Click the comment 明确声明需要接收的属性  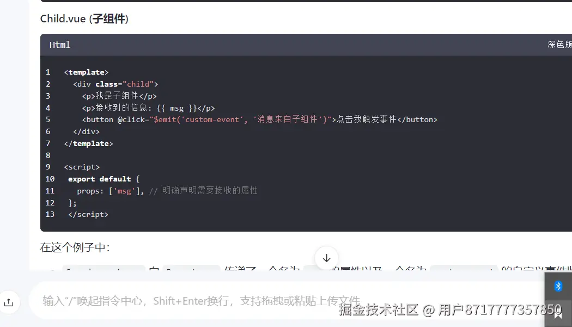[x=210, y=191]
